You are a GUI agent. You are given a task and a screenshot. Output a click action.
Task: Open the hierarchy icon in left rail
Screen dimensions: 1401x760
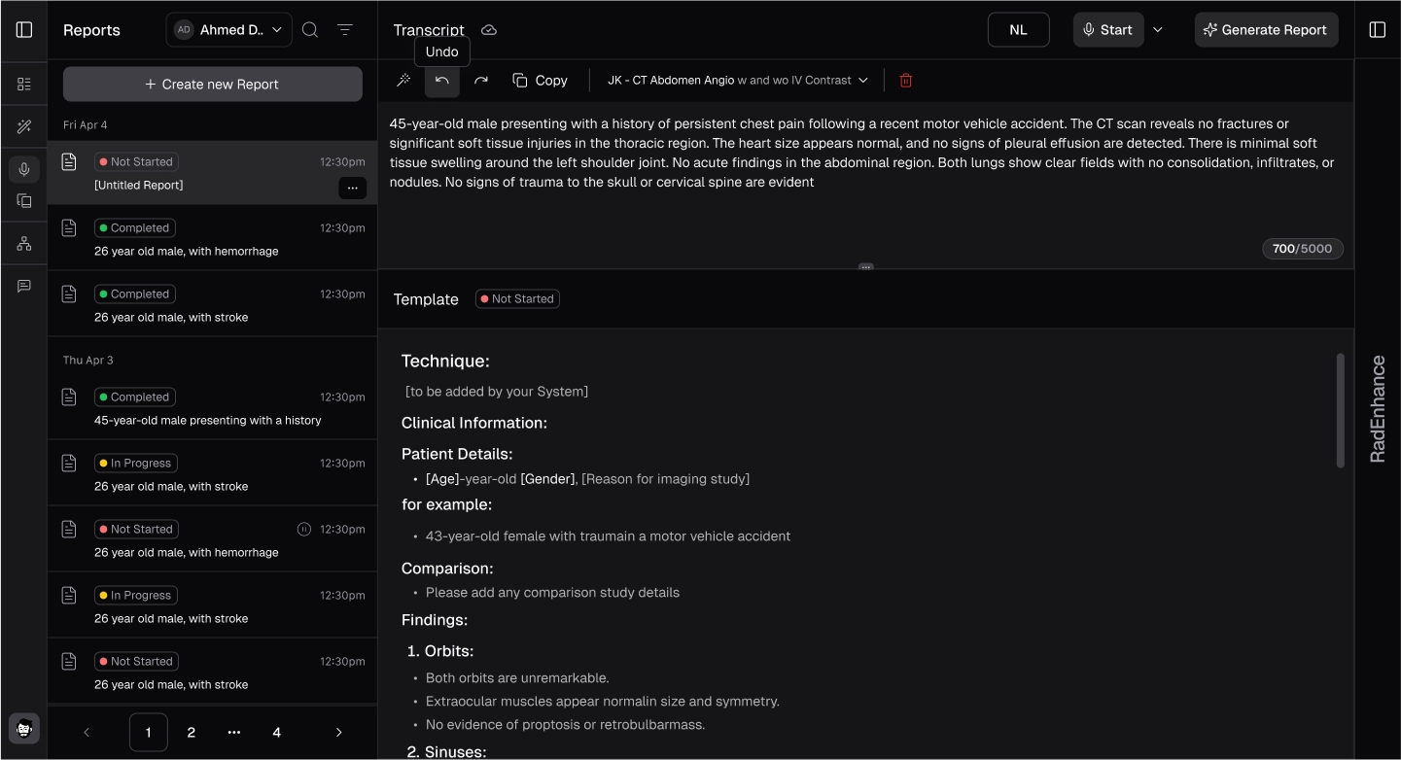[24, 244]
